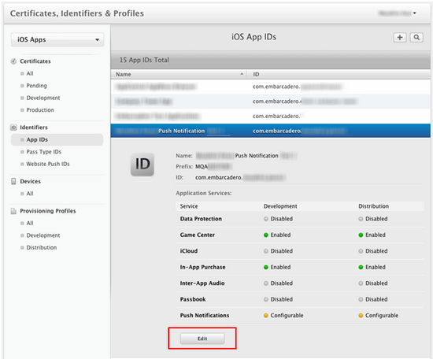Open the iOS Apps dropdown
The height and width of the screenshot is (359, 433).
(57, 39)
